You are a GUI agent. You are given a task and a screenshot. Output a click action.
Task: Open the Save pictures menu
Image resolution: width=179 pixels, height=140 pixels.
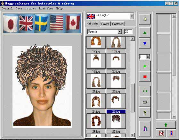[x=26, y=8]
